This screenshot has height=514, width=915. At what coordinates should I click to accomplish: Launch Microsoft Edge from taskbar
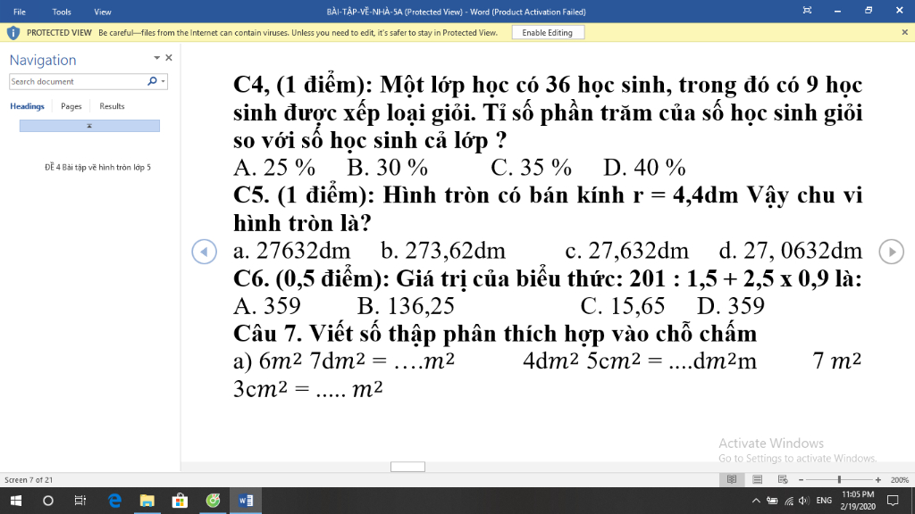point(114,501)
